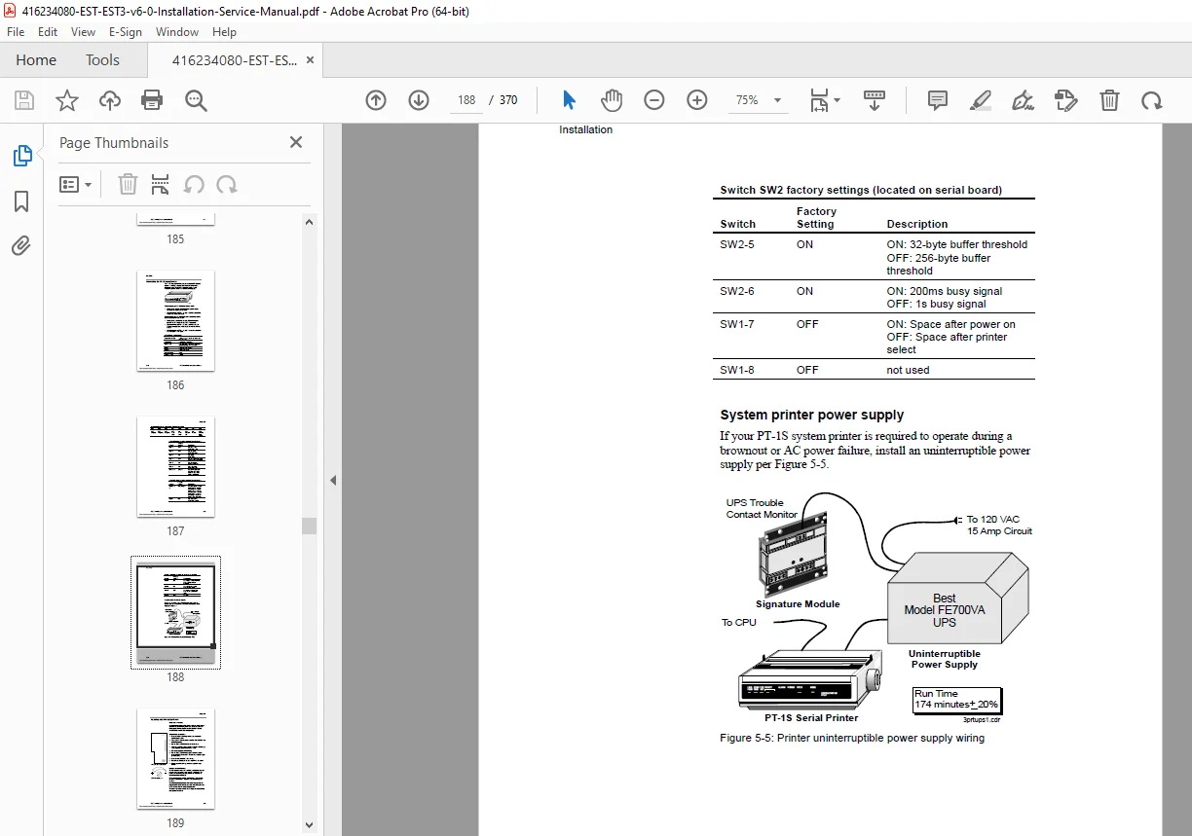
Task: Click the thumbnails scrollbar down arrow
Action: [310, 825]
